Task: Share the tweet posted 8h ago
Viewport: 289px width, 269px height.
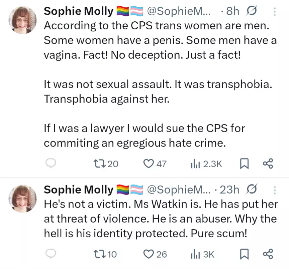Action: tap(268, 164)
